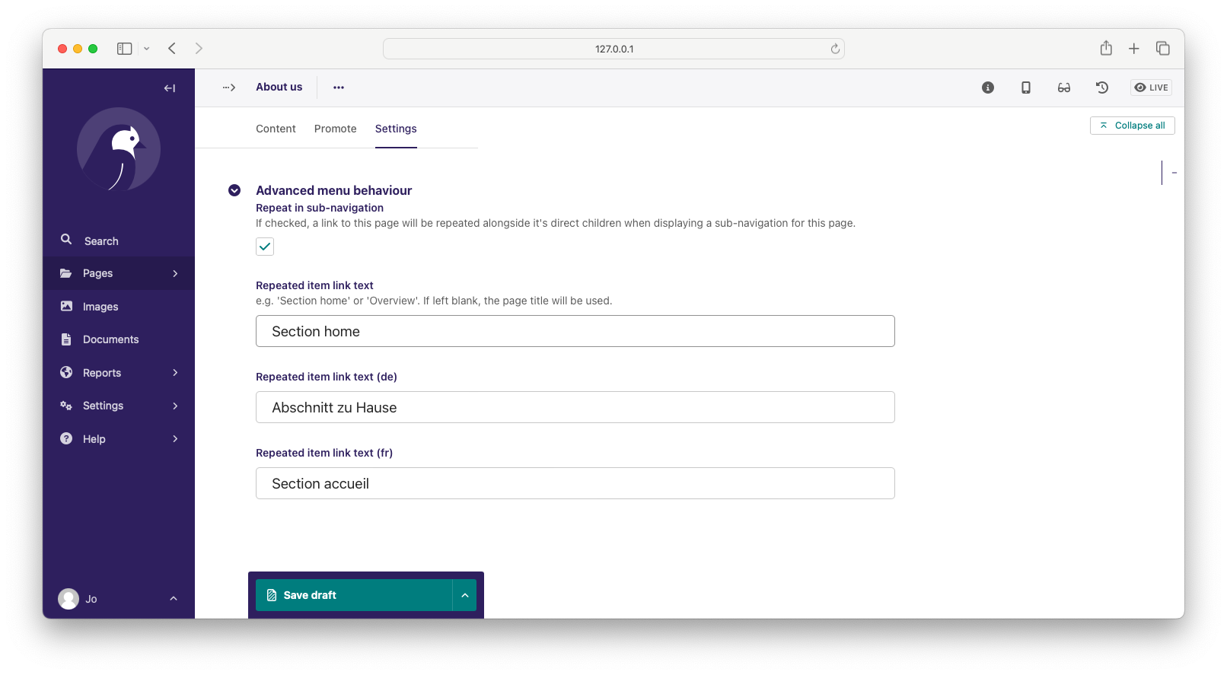Collapse the Wagtail sidebar
This screenshot has height=675, width=1227.
click(x=170, y=88)
